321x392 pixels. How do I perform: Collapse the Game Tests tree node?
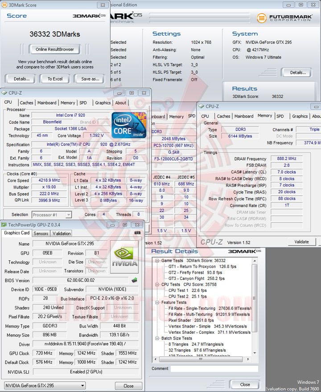157,260
